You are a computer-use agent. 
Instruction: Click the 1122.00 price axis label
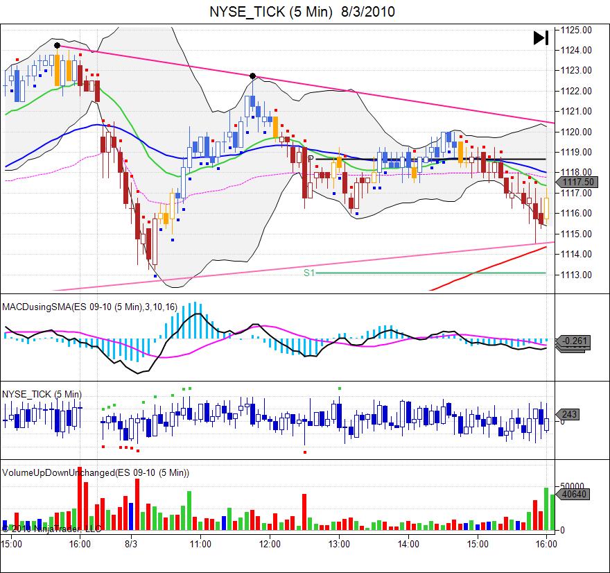(x=576, y=91)
